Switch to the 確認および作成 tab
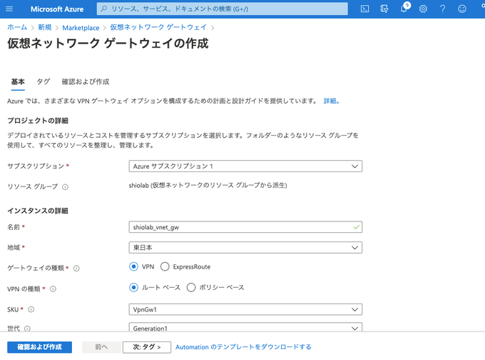485x360 pixels. click(x=86, y=82)
